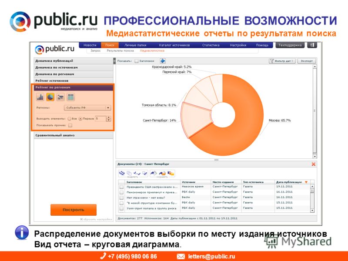The image size is (348, 261).
Task: Click the chart area vertical scrollbar
Action: click(x=315, y=112)
